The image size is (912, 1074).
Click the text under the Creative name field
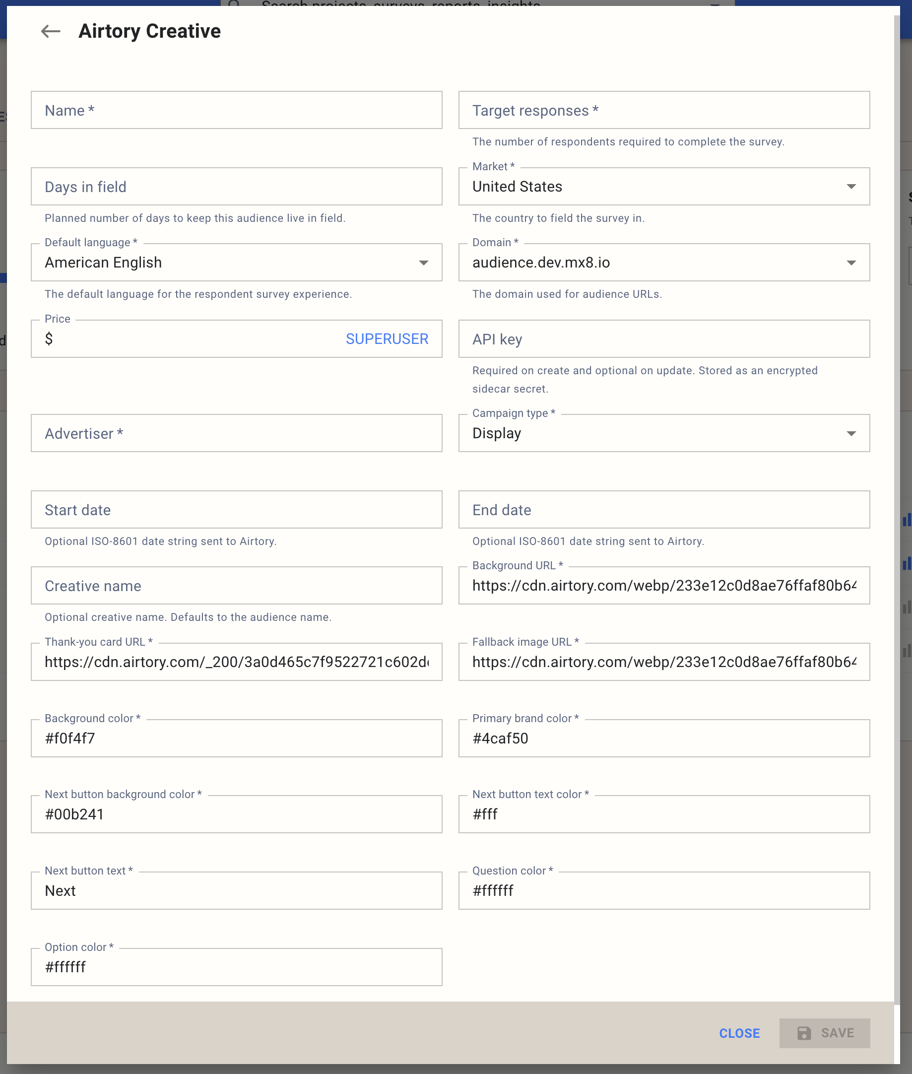[x=188, y=617]
